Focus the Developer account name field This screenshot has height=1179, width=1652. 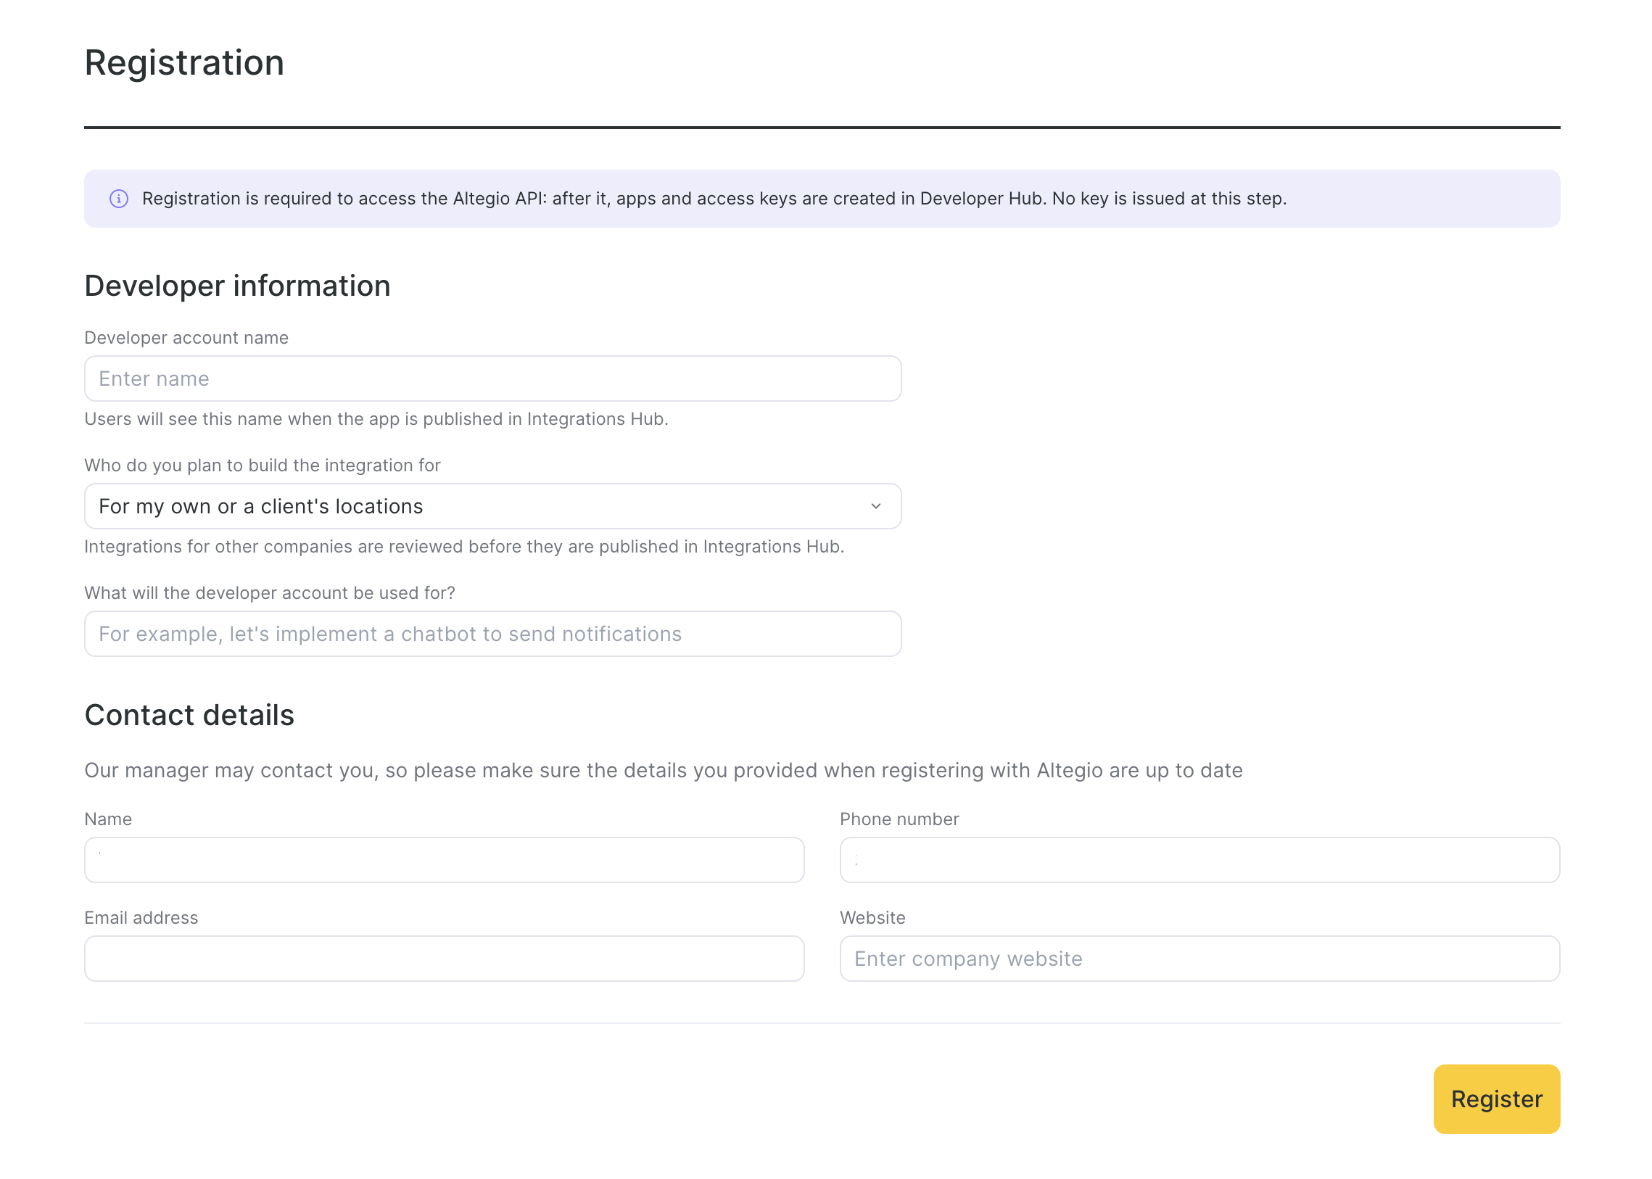coord(493,379)
